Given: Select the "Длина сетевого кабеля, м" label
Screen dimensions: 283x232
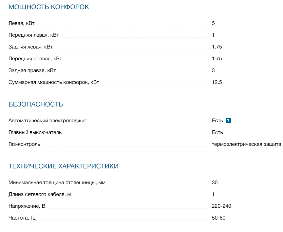Looking at the screenshot, I should click(40, 194).
